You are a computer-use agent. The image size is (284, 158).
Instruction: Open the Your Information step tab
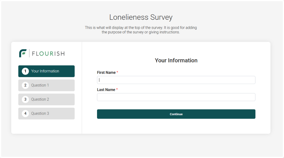coord(46,71)
